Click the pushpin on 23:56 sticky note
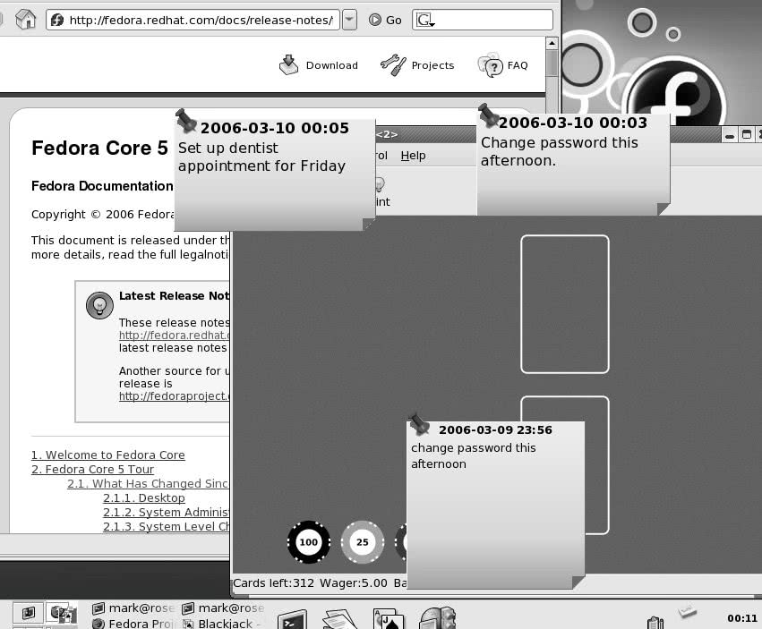This screenshot has width=762, height=629. pyautogui.click(x=419, y=423)
